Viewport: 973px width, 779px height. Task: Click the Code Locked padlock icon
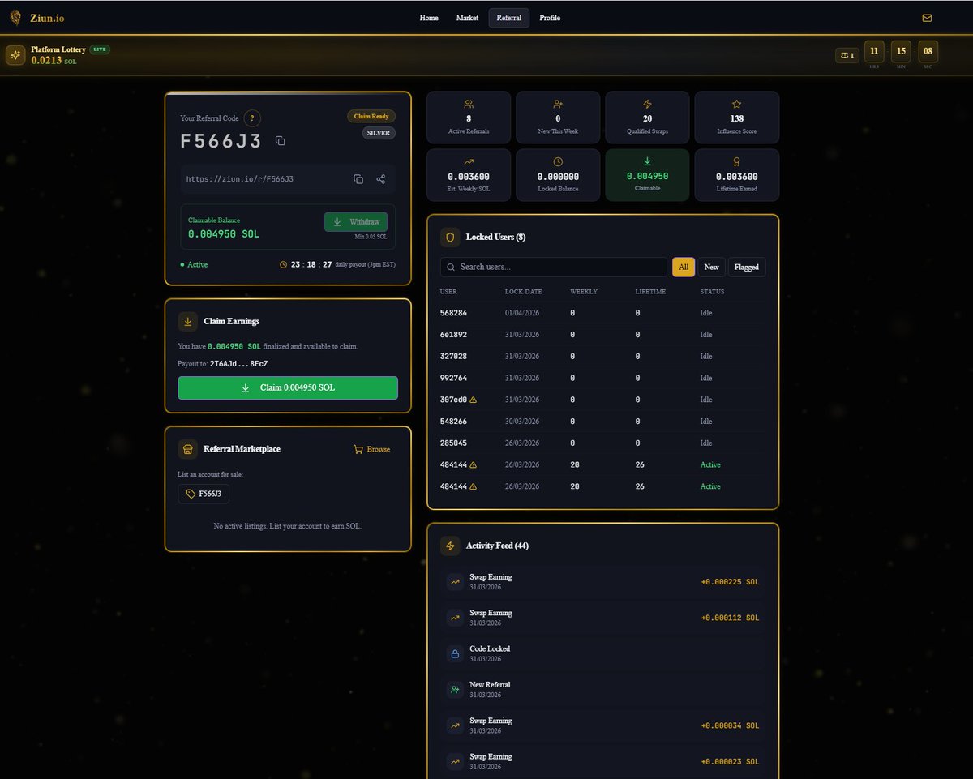(454, 653)
